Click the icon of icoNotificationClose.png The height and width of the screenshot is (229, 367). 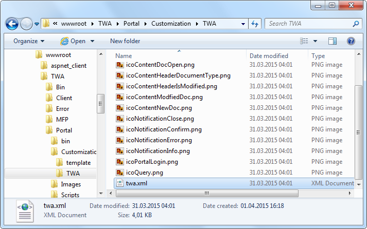click(x=120, y=119)
